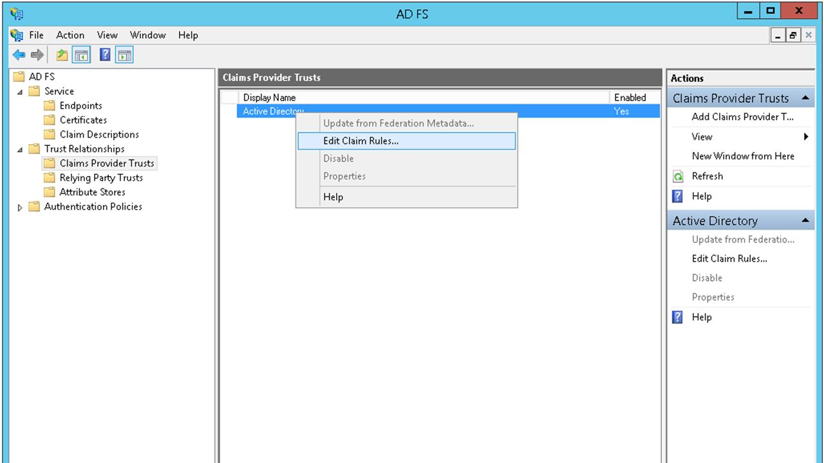Click Add Claims Provider Trust action
Viewport: 824px width, 463px height.
[743, 117]
